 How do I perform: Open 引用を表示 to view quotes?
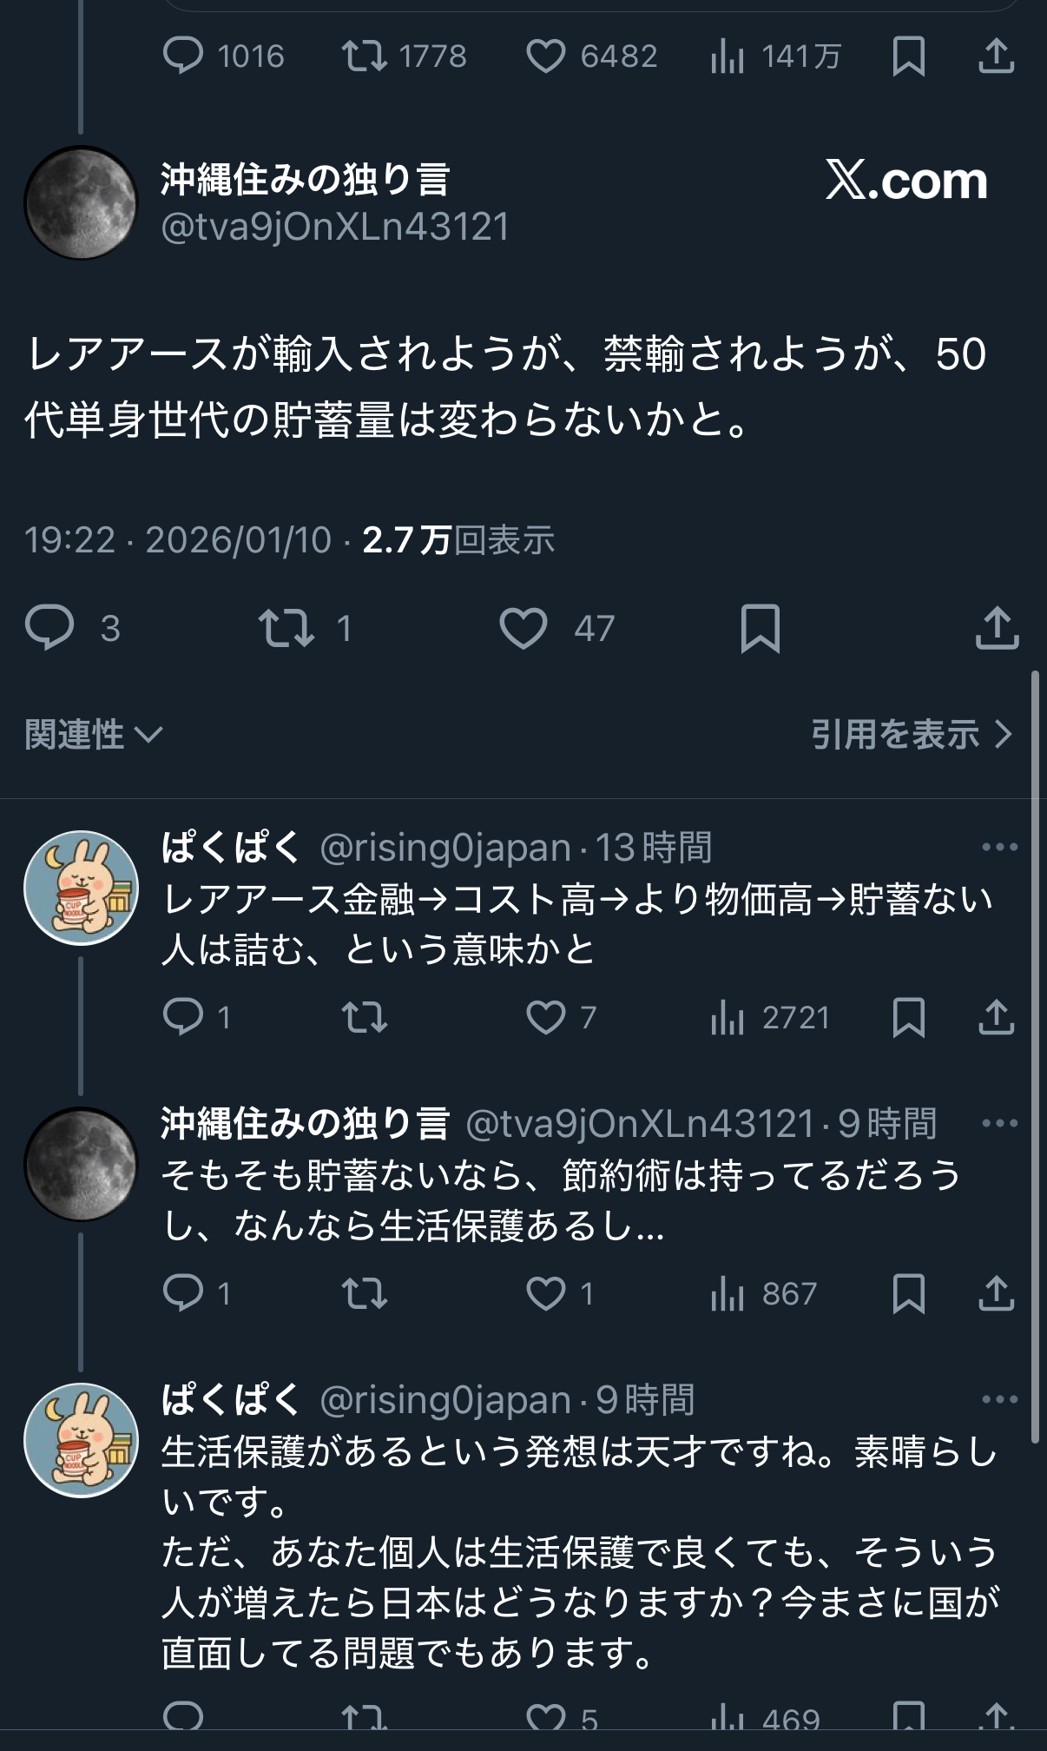pyautogui.click(x=911, y=735)
